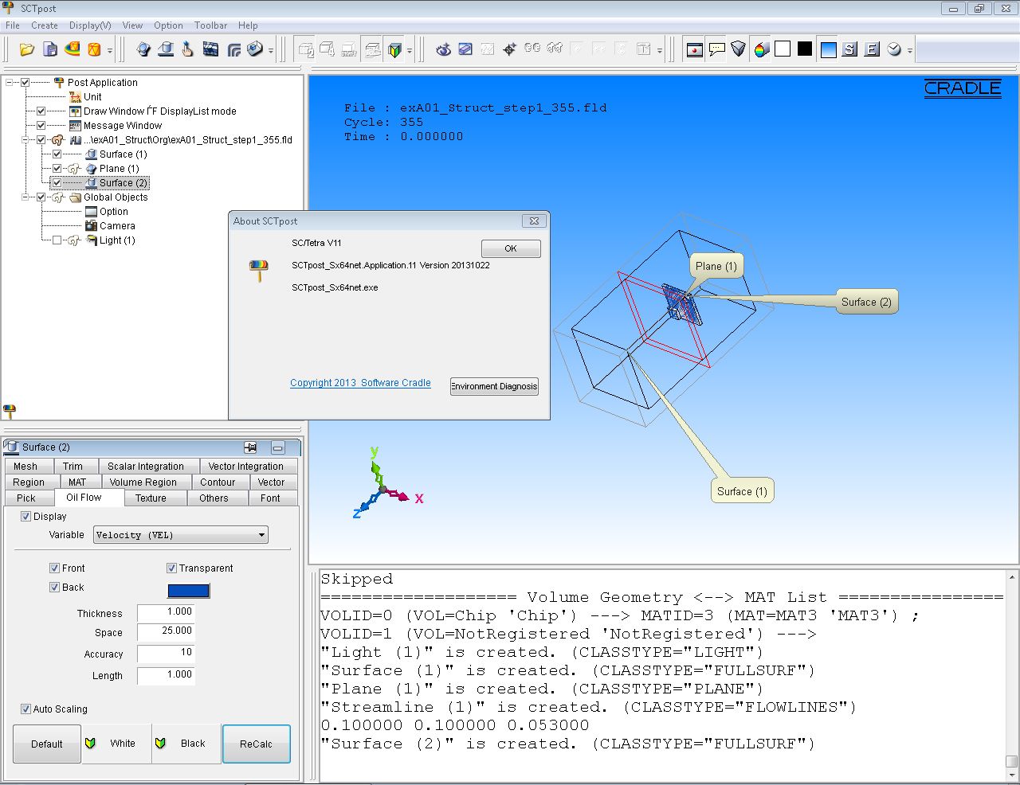Open the Variable dropdown showing Velocity (VEL)

181,536
